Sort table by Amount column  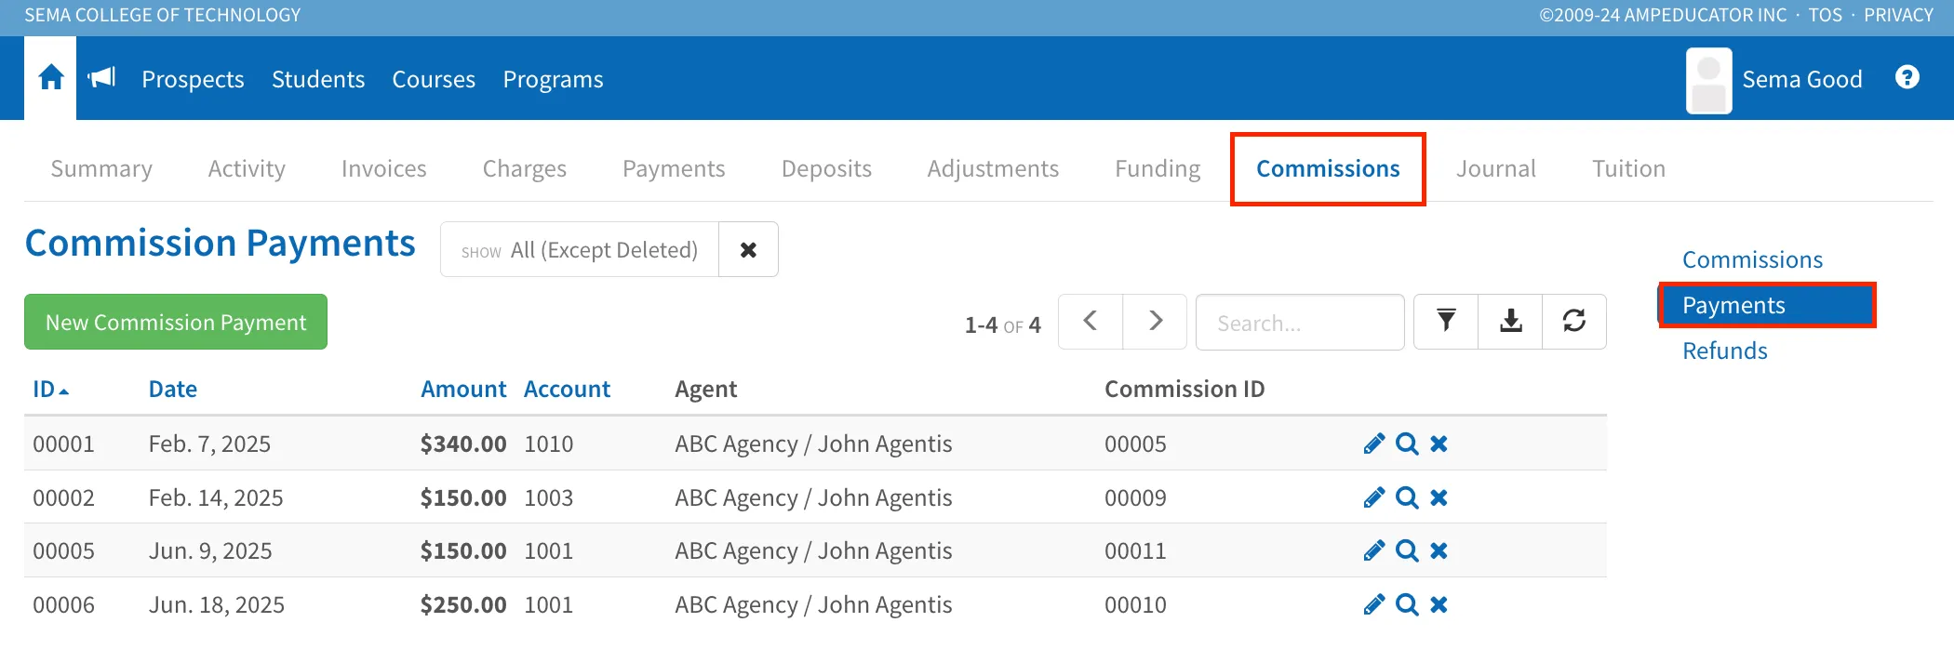coord(463,389)
